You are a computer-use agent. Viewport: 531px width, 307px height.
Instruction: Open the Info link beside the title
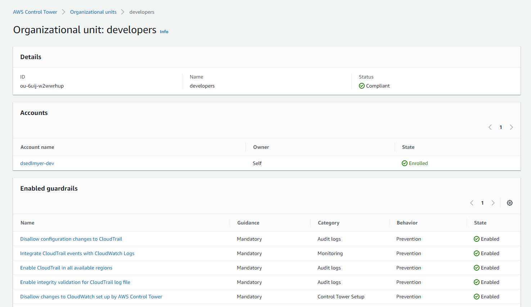(164, 32)
